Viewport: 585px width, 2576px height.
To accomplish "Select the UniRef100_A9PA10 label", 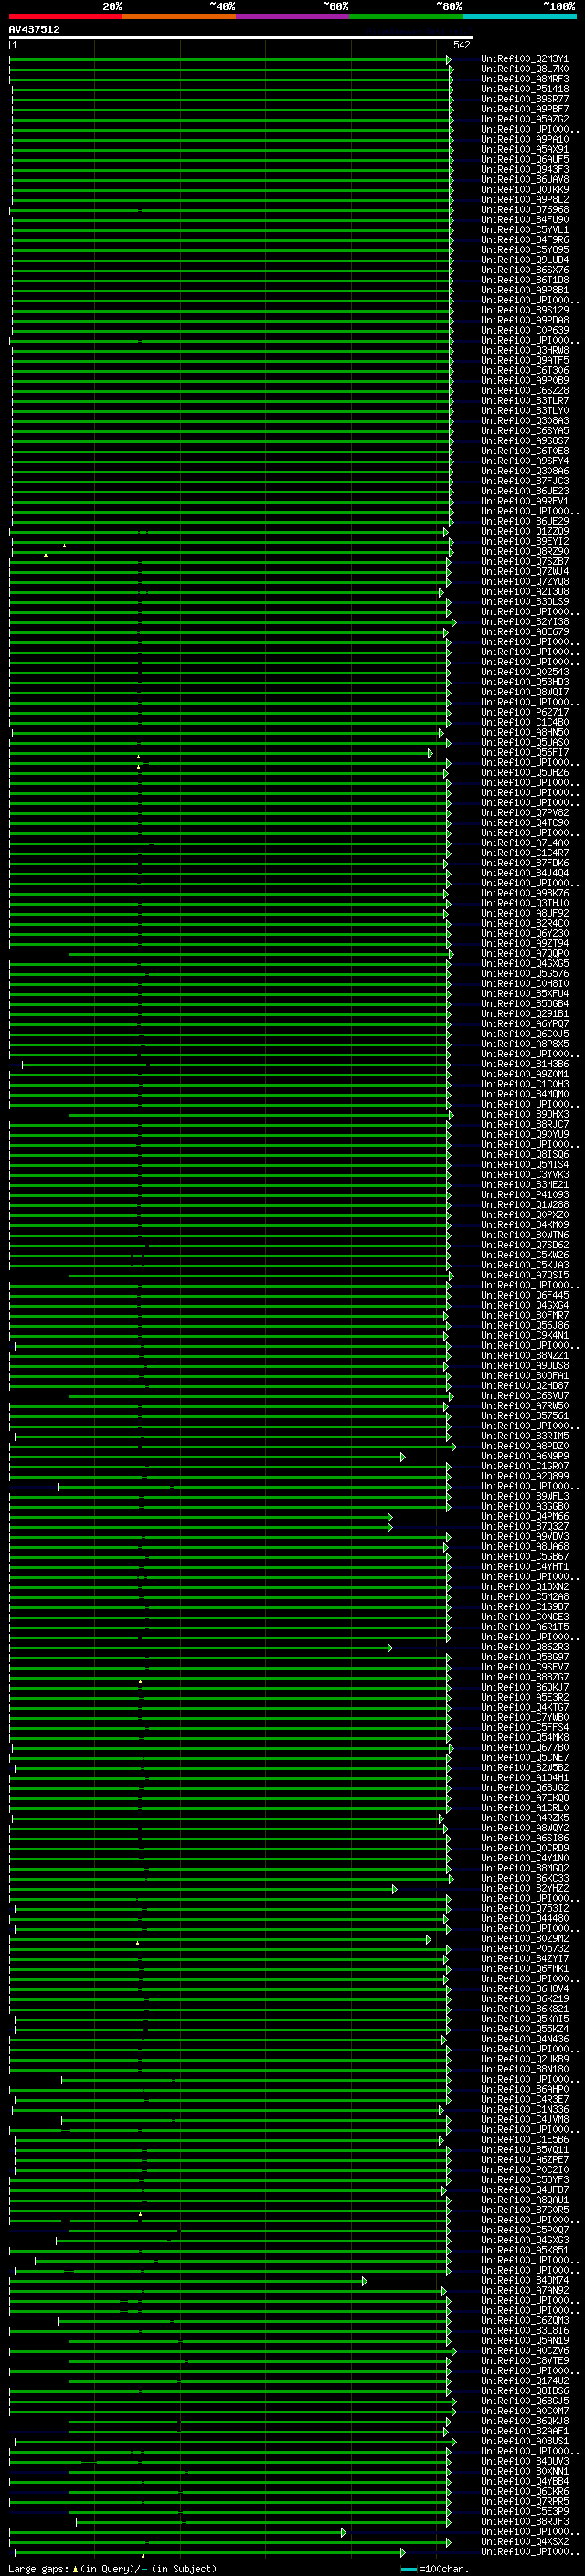I will pos(525,139).
